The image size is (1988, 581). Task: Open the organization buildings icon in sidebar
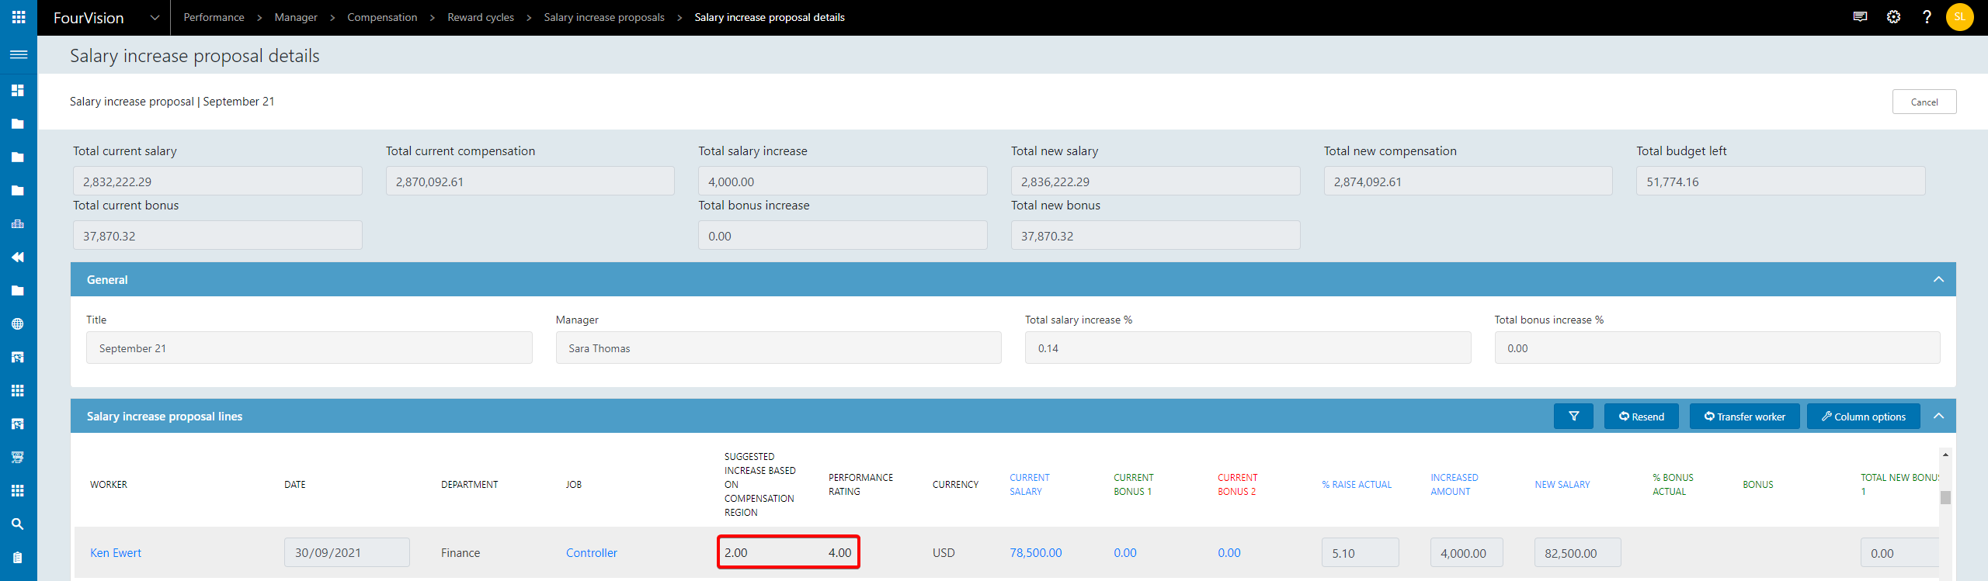point(18,224)
